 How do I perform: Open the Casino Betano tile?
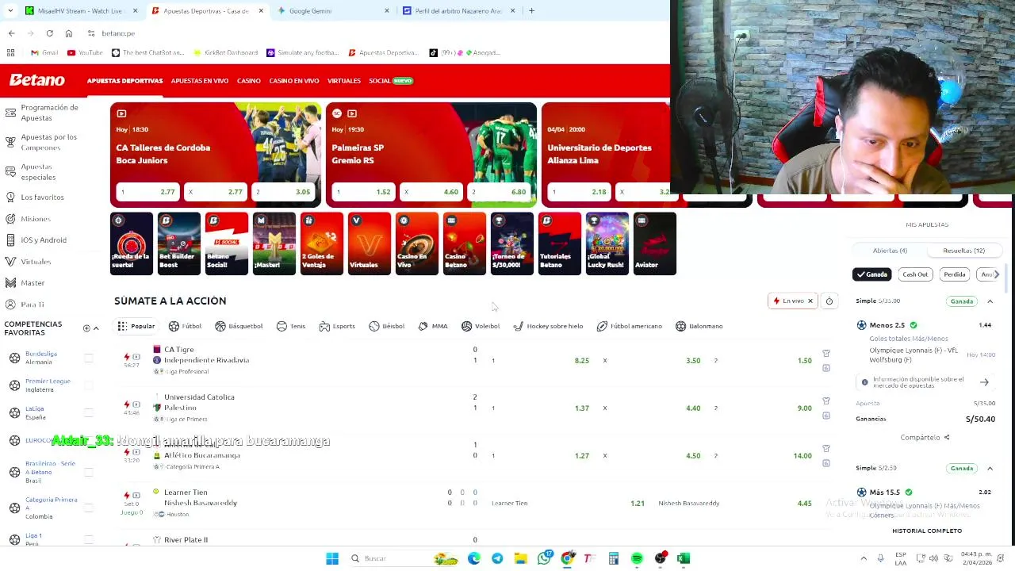[x=465, y=243]
